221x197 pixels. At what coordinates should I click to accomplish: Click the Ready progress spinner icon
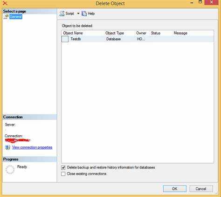pyautogui.click(x=10, y=169)
